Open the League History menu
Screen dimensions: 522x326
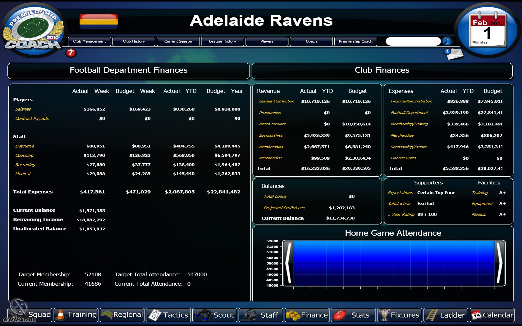click(222, 41)
